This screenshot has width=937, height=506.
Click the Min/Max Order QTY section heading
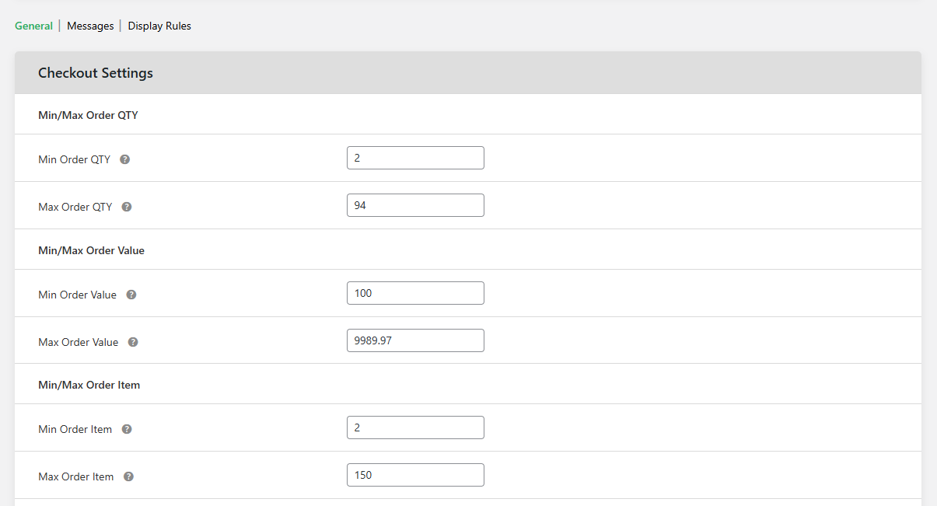point(88,114)
